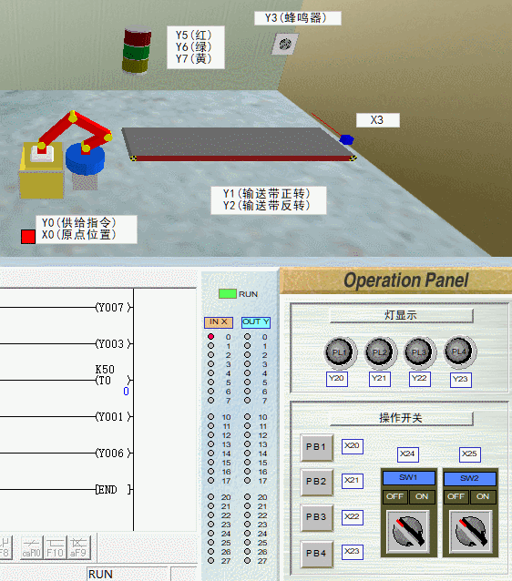Click the buzzer device on the wall

coord(285,44)
